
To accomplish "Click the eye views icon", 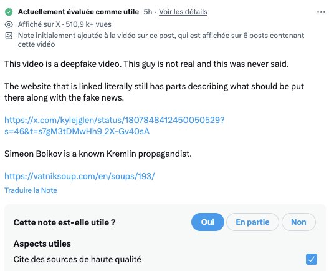I will point(9,24).
